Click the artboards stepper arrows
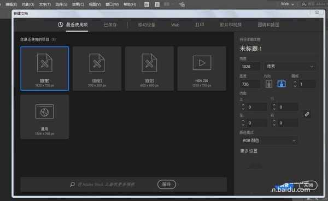 coord(295,84)
